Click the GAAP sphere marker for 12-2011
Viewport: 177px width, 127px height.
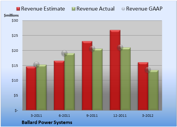pos(120,48)
